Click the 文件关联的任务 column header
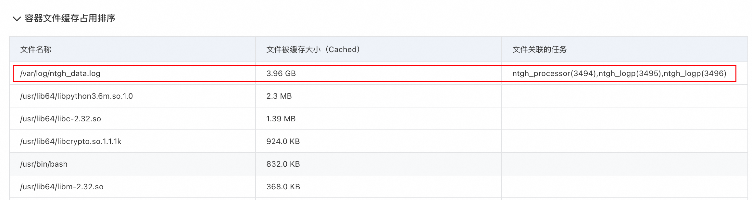The image size is (752, 200). point(539,50)
